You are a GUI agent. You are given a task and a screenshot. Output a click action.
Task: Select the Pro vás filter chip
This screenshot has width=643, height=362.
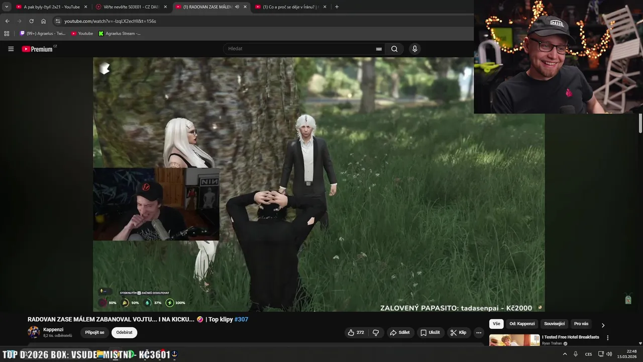tap(581, 324)
